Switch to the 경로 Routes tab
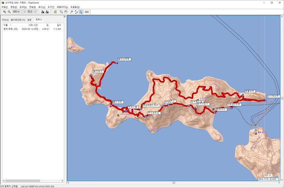The image size is (284, 188). pyautogui.click(x=29, y=20)
